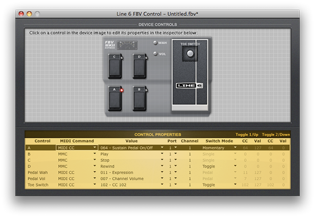This screenshot has width=315, height=217.
Task: Toggle the VOL indicator light
Action: [155, 54]
